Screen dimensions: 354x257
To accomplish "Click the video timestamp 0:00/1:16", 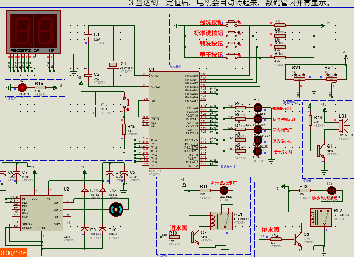I will pos(13,253).
